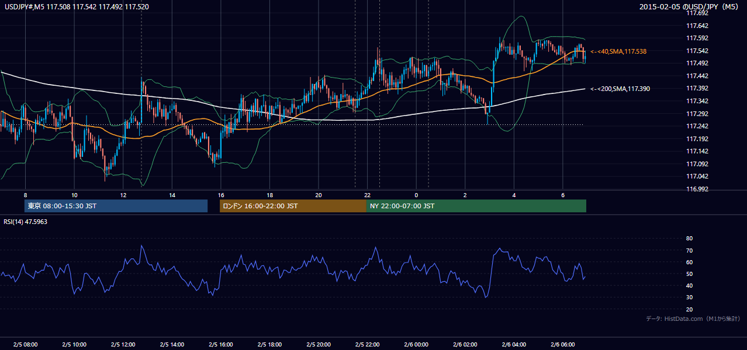Click hour tick 10 below price chart
The width and height of the screenshot is (747, 350).
74,195
